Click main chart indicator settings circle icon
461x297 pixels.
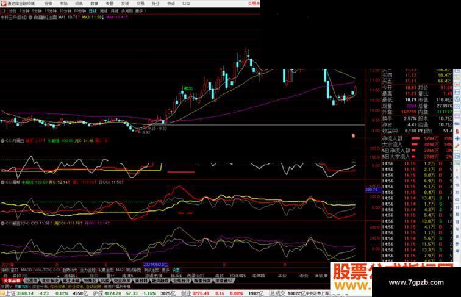click(30, 17)
